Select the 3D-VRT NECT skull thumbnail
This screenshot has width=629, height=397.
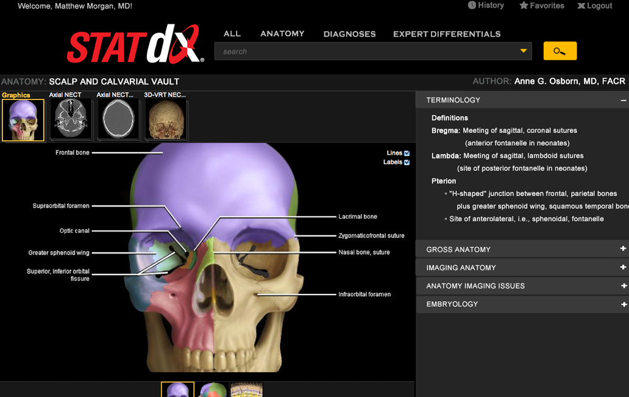(x=166, y=120)
